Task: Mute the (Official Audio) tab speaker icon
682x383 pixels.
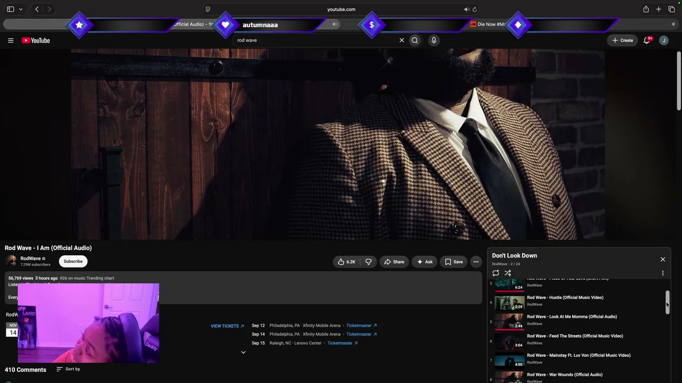Action: click(x=335, y=24)
